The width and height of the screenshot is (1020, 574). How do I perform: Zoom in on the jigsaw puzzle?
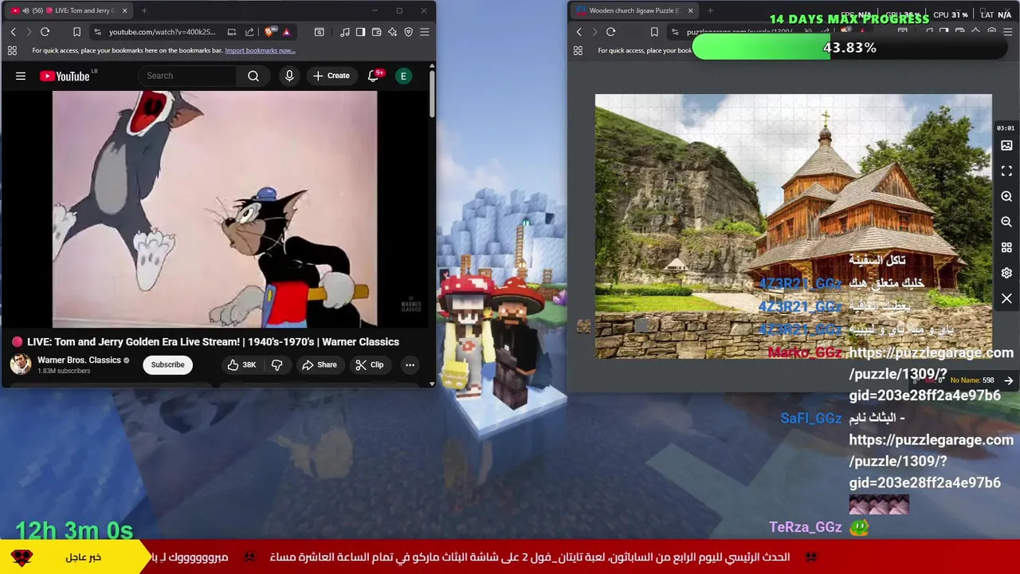click(1006, 197)
